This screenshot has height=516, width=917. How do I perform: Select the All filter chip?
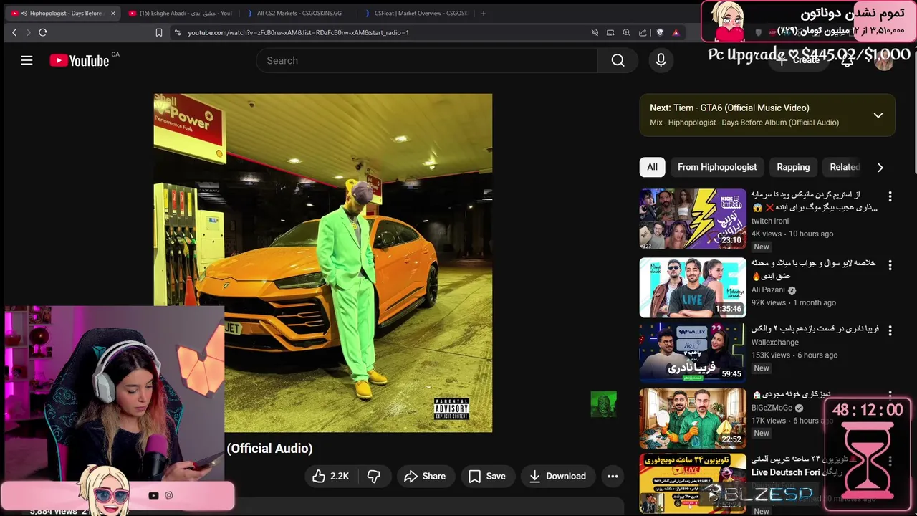(652, 167)
